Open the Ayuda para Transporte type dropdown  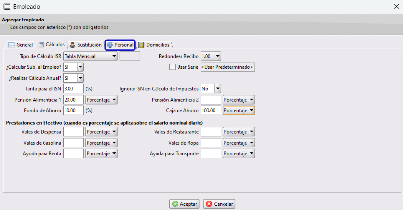click(x=239, y=153)
